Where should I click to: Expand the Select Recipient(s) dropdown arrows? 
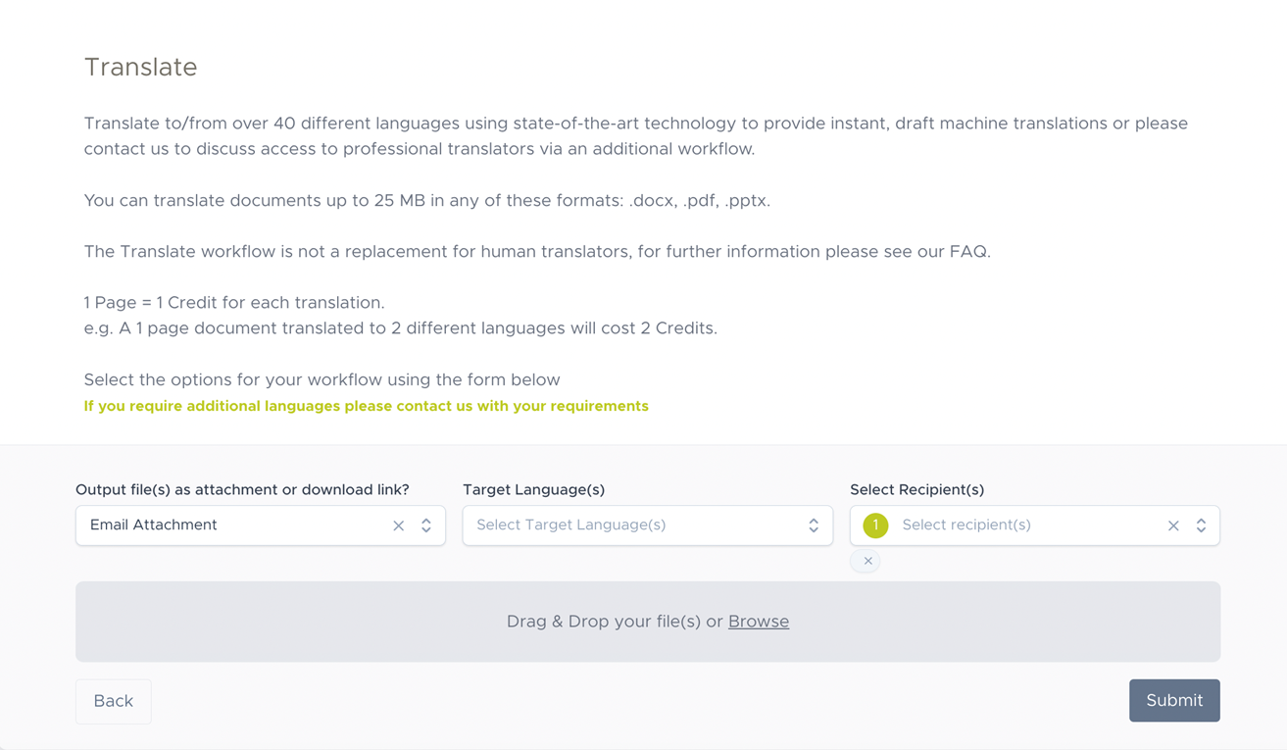1201,525
